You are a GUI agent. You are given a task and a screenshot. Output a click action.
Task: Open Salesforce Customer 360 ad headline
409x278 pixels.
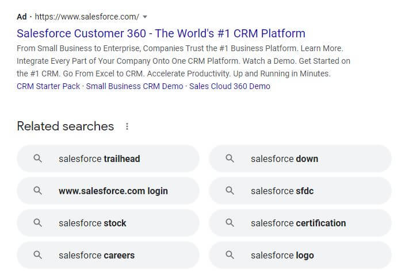(x=161, y=33)
